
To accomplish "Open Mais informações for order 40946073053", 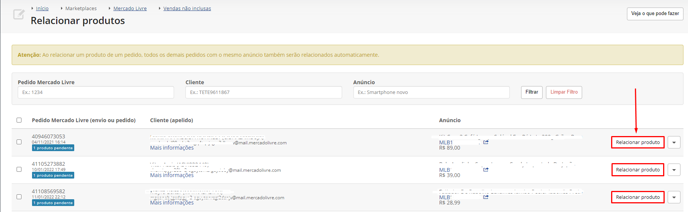I will click(172, 148).
